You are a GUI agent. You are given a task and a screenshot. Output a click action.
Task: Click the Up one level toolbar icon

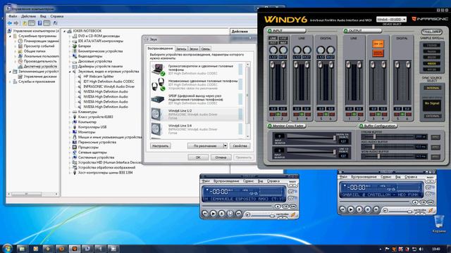click(25, 23)
